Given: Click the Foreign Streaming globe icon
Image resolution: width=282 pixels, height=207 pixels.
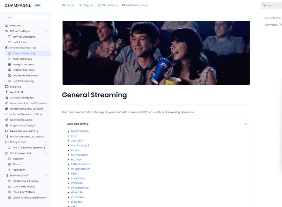Looking at the screenshot, I should tap(10, 65).
